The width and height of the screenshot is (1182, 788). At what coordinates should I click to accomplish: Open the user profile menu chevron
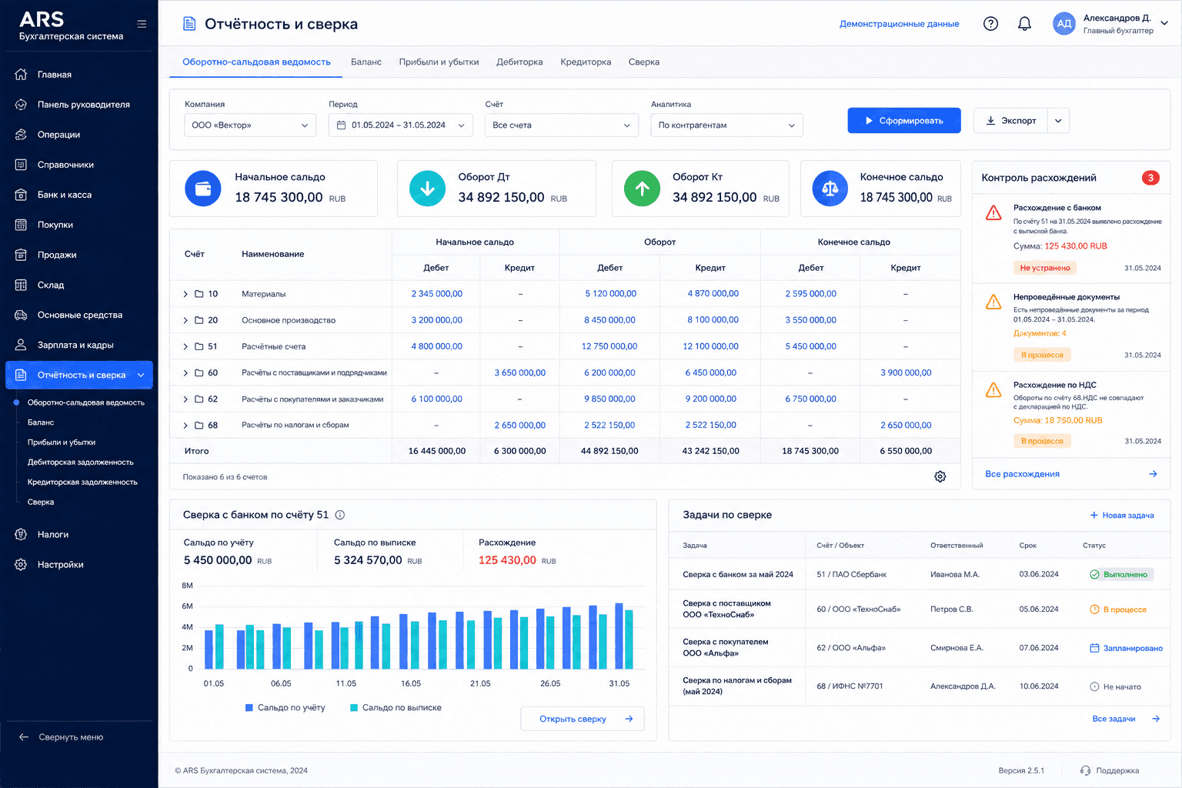tap(1164, 23)
